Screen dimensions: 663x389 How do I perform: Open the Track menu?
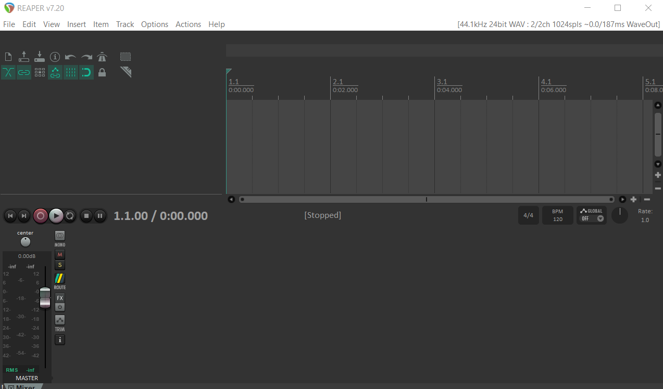coord(125,24)
